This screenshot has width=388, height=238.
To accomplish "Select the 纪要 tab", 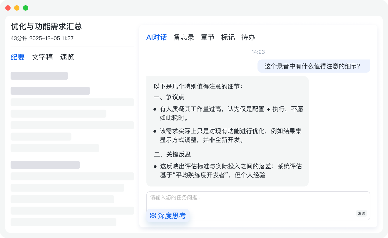I will 18,57.
